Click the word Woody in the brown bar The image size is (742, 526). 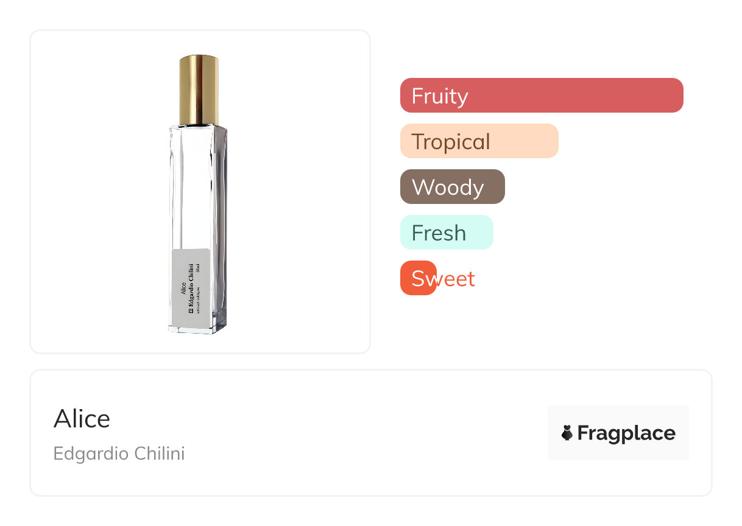point(447,187)
